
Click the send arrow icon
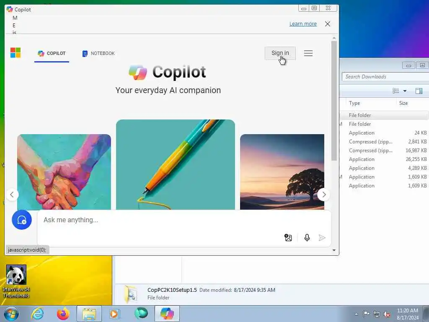(322, 238)
